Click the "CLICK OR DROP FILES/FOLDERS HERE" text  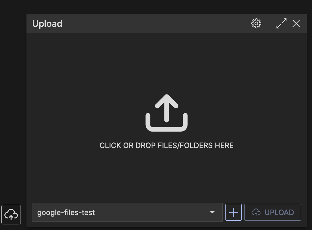tap(167, 146)
